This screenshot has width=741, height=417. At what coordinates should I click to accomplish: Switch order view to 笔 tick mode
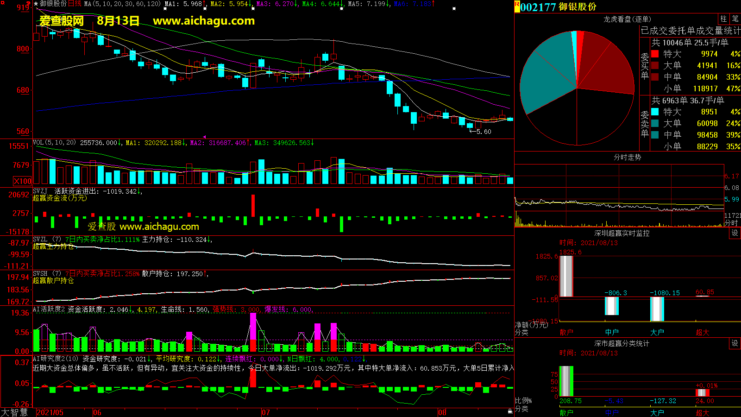click(x=735, y=19)
